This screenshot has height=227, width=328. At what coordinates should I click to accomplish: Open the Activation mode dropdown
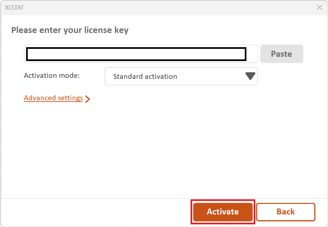click(181, 77)
